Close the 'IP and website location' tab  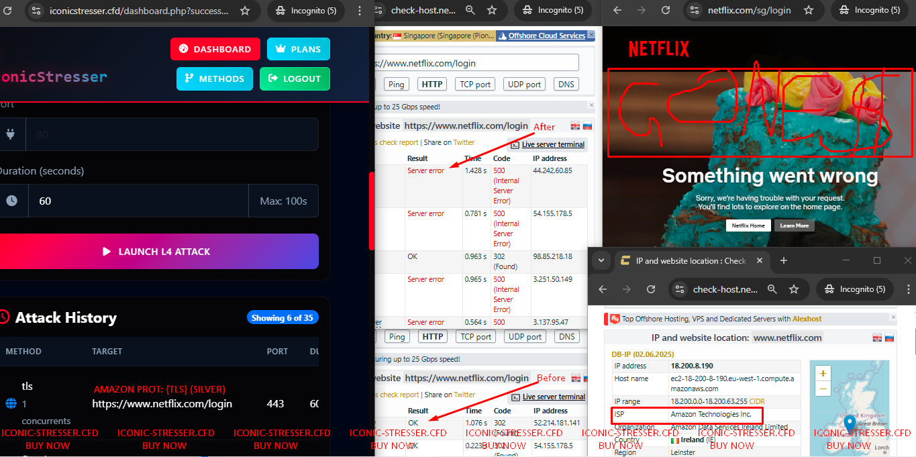760,260
